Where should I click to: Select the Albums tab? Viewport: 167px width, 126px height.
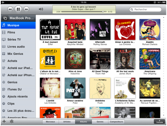[x=83, y=122]
